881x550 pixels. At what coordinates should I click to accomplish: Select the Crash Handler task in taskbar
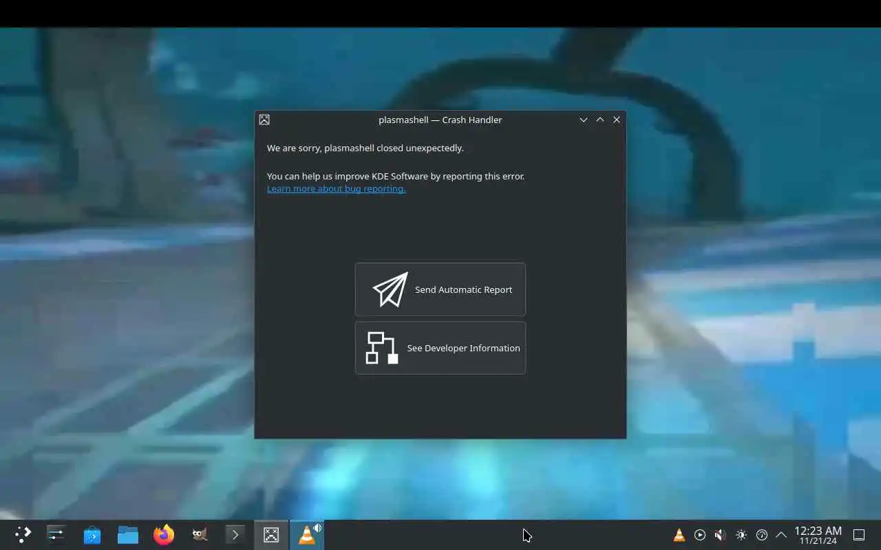coord(271,535)
